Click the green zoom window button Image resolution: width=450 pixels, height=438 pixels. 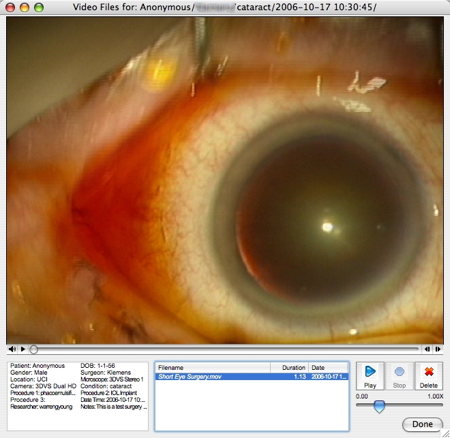(38, 7)
